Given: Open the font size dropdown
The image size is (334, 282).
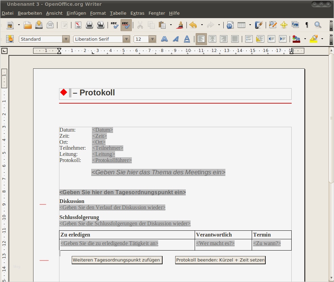Looking at the screenshot, I should [x=152, y=39].
